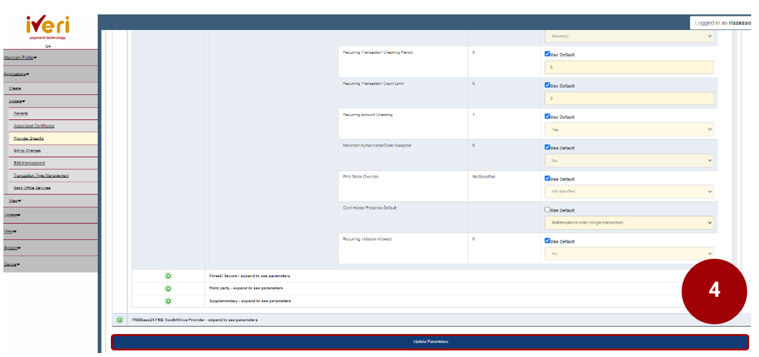The height and width of the screenshot is (357, 759).
Task: Expand the Third party parameters section
Action: tap(168, 288)
